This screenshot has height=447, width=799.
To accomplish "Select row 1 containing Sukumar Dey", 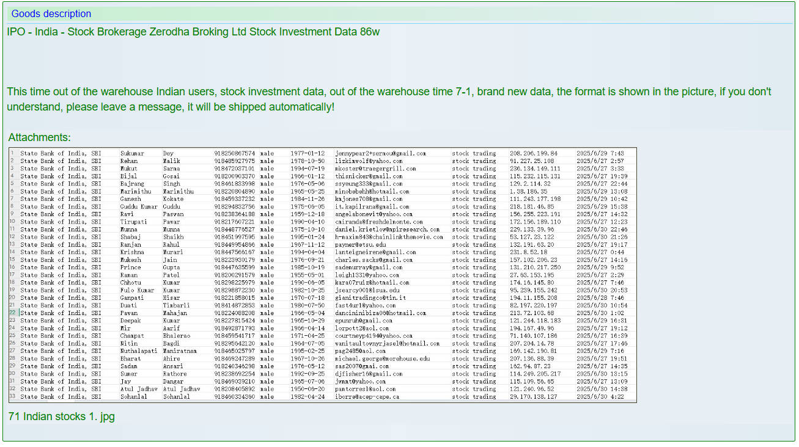I will click(183, 154).
